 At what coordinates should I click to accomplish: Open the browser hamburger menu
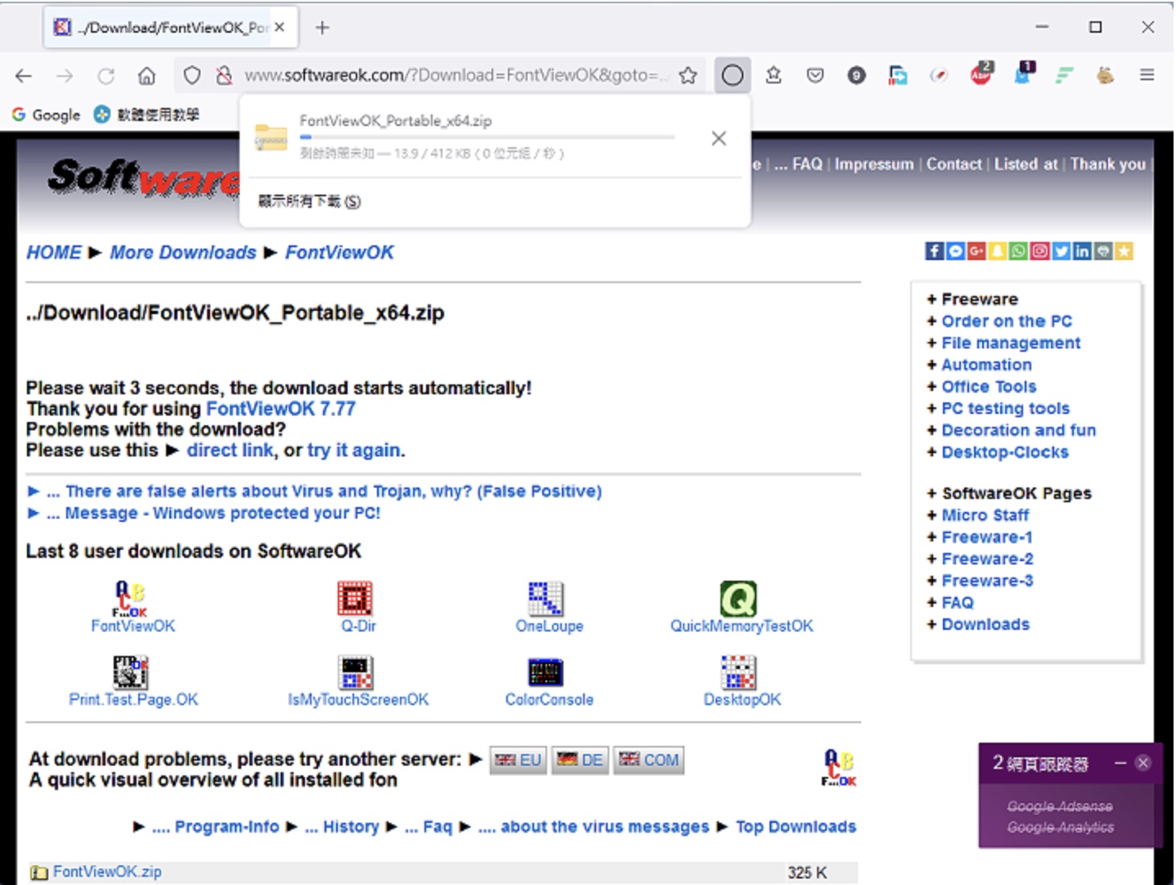coord(1147,75)
